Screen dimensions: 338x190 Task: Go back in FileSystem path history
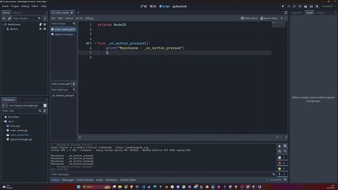[3, 106]
